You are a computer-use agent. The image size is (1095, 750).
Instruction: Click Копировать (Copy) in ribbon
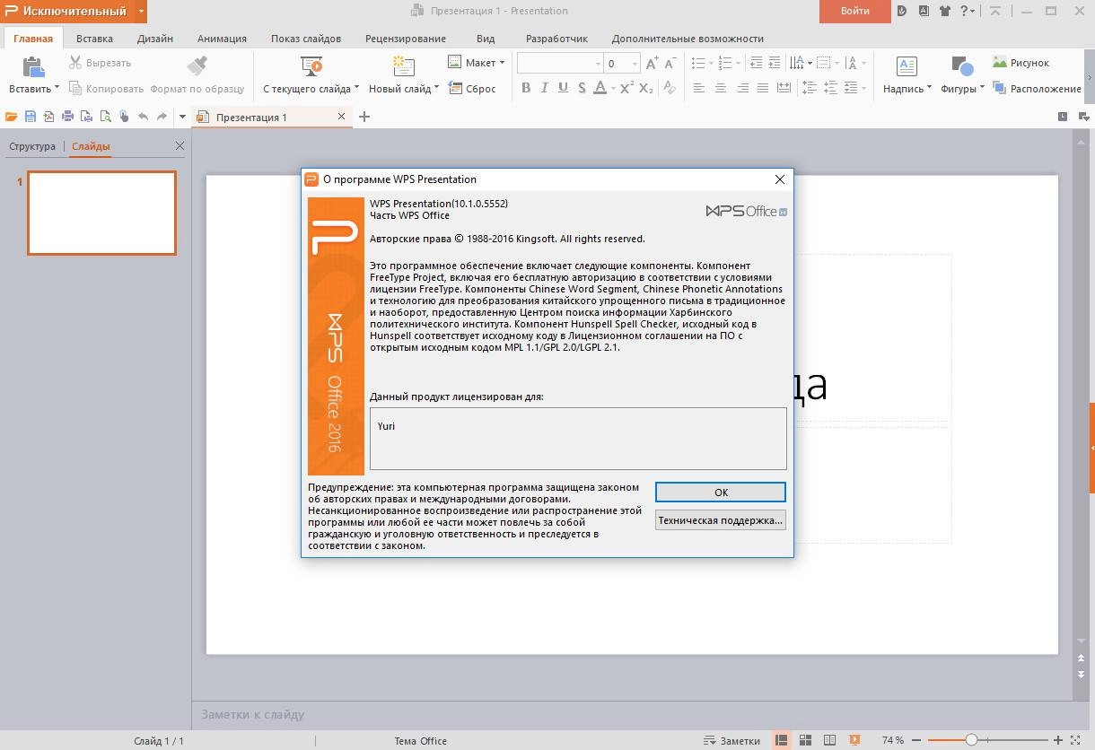106,89
